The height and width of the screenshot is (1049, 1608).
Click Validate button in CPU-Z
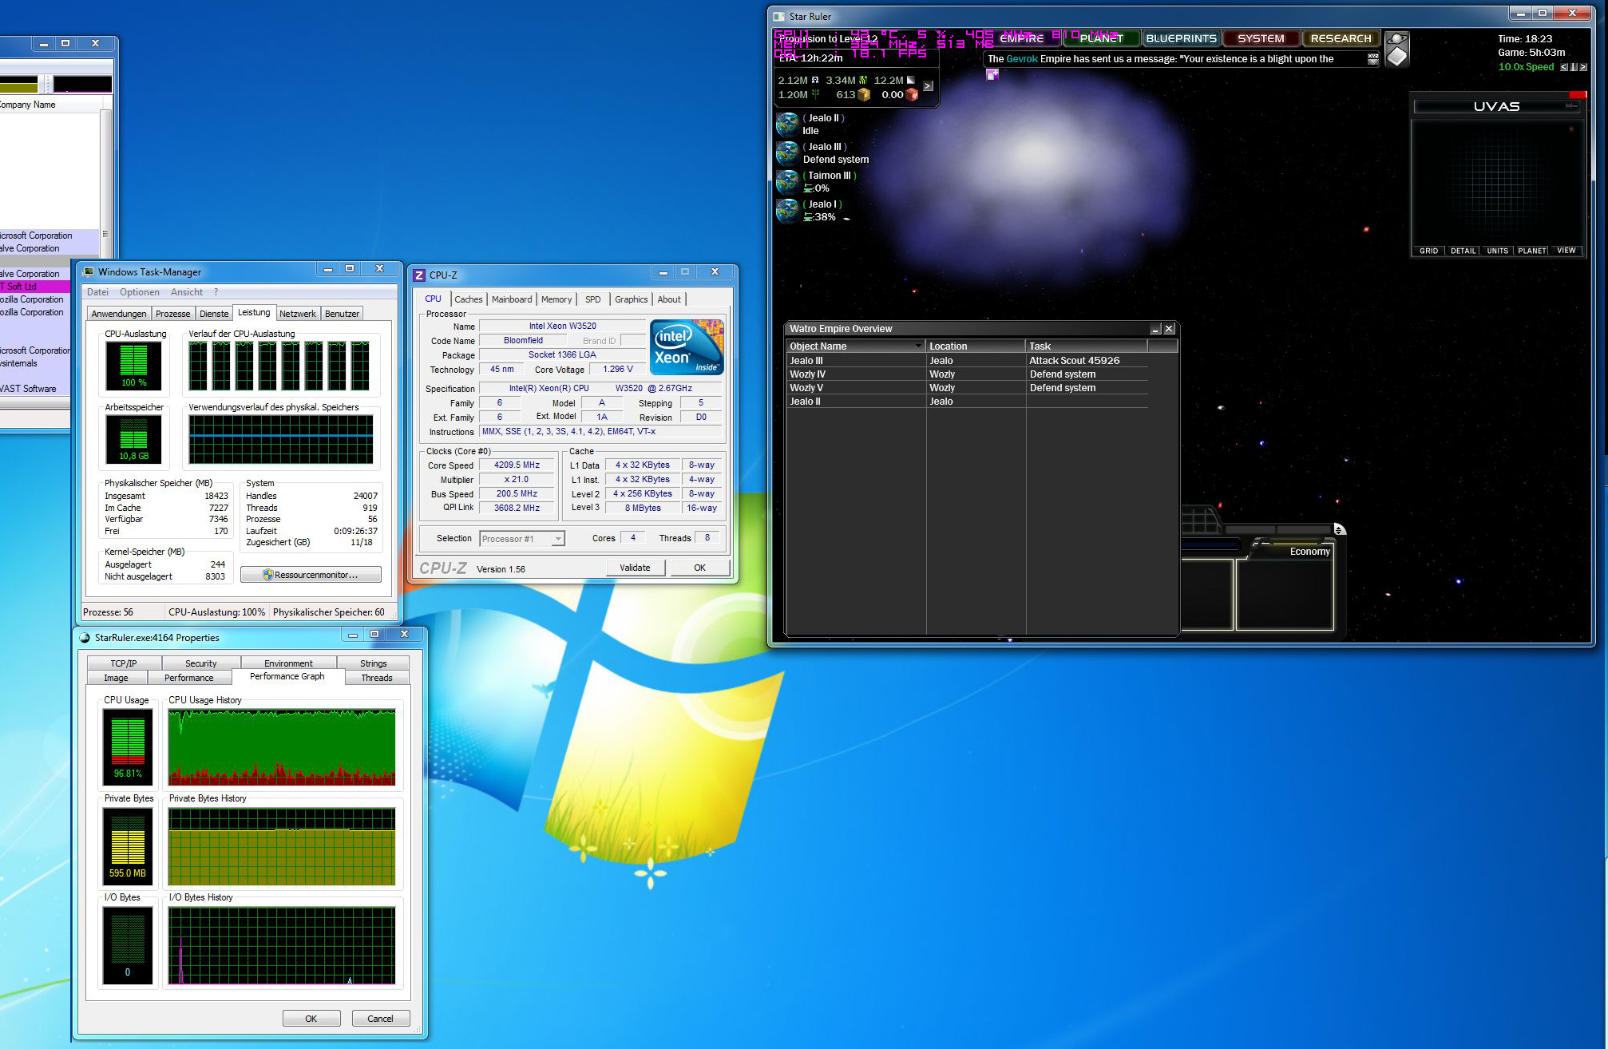point(635,568)
